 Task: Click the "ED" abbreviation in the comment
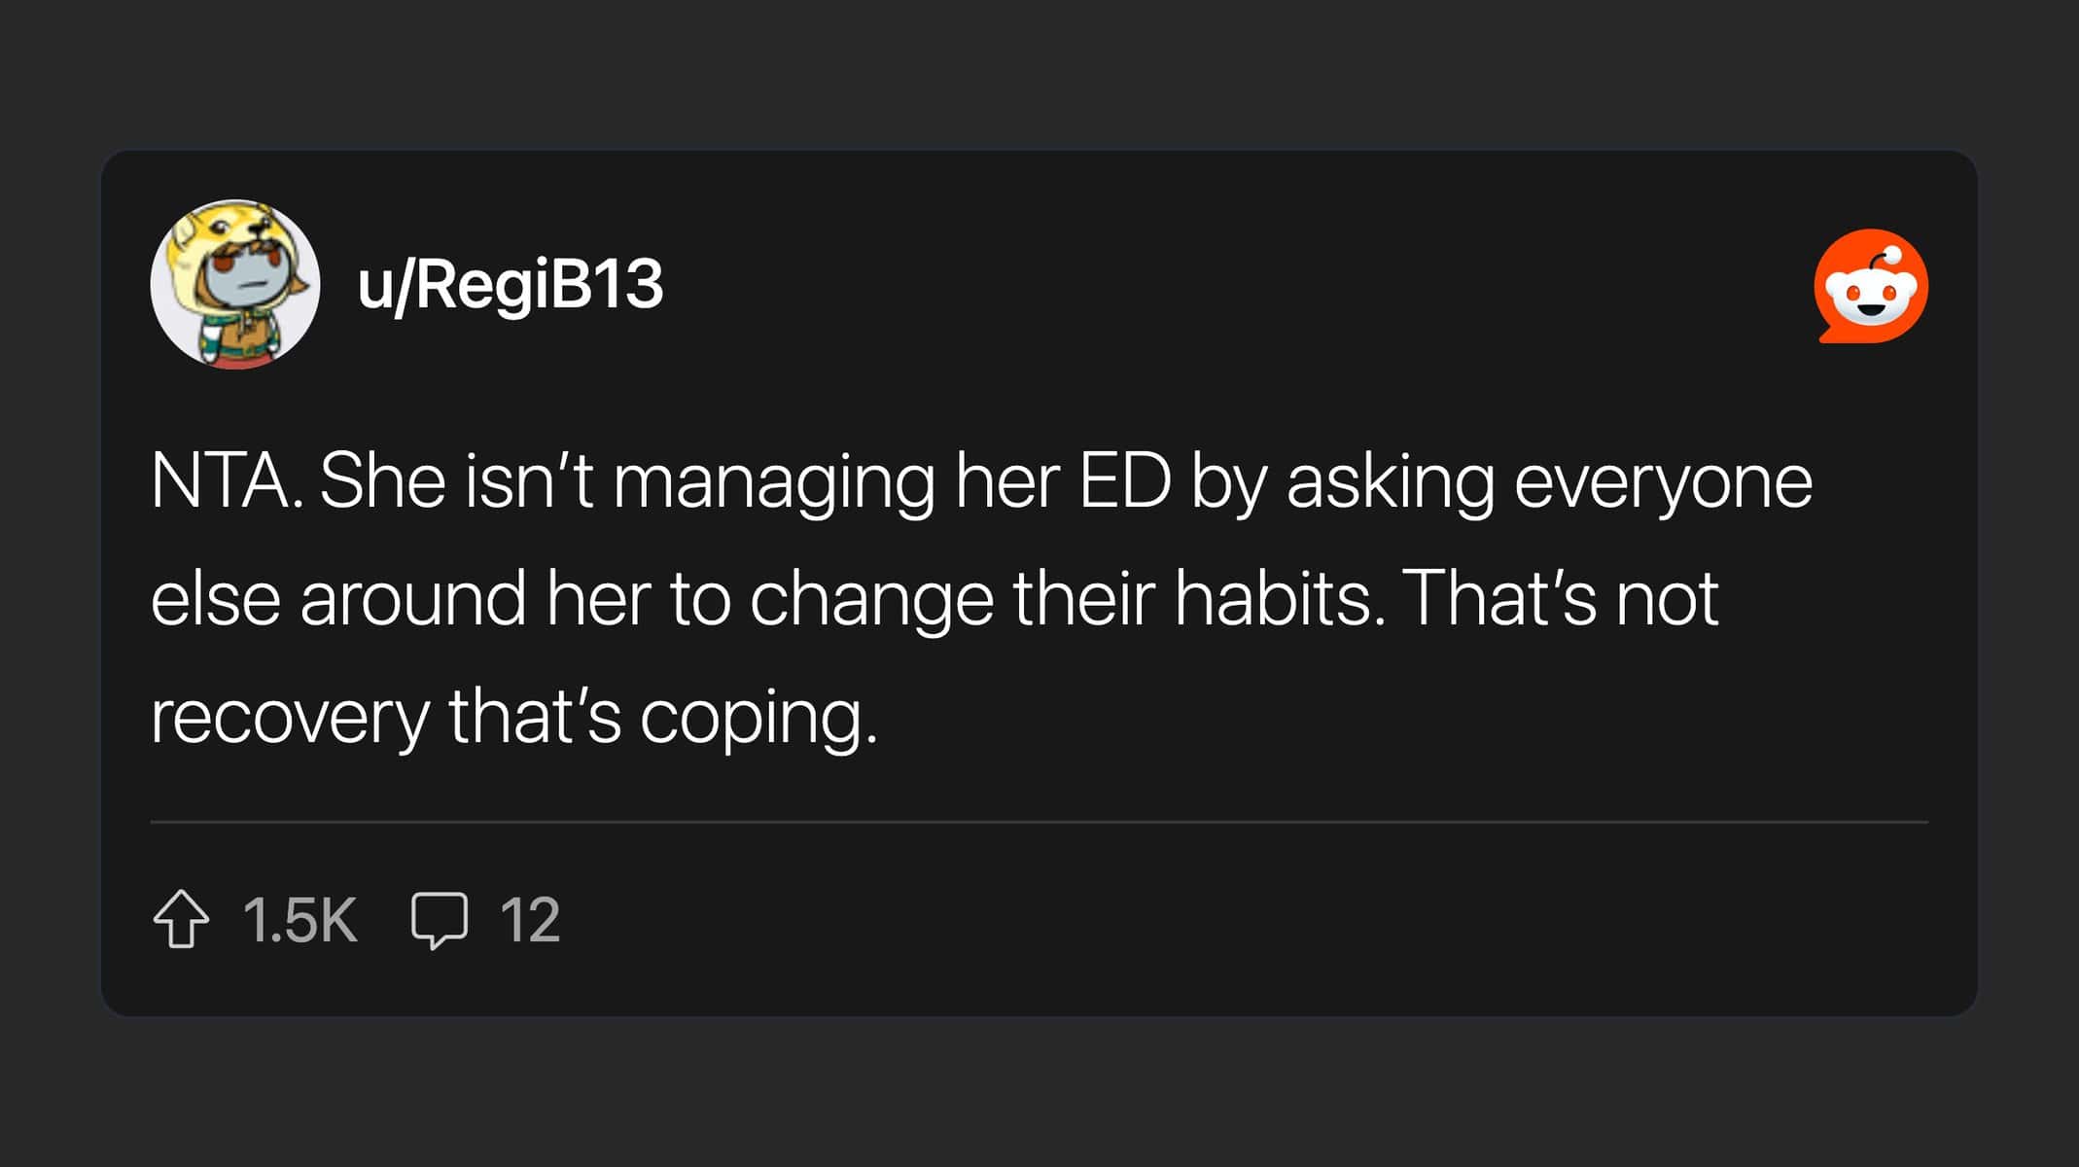[x=1125, y=481]
